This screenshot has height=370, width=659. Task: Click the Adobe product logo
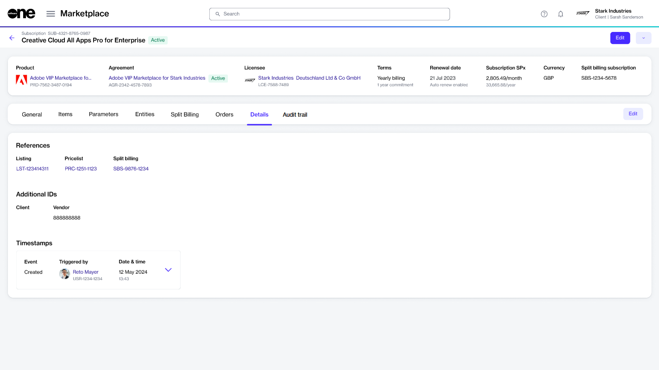point(21,81)
